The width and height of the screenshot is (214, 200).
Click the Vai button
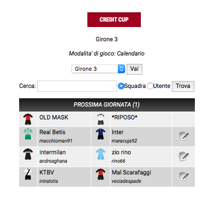134,69
